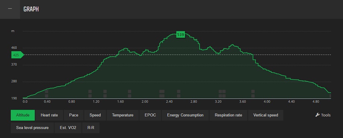Collapse the Graph panel with minus icon

(x=10, y=9)
